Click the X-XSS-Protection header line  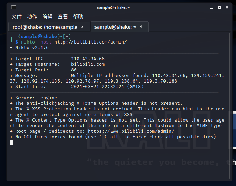coord(117,112)
